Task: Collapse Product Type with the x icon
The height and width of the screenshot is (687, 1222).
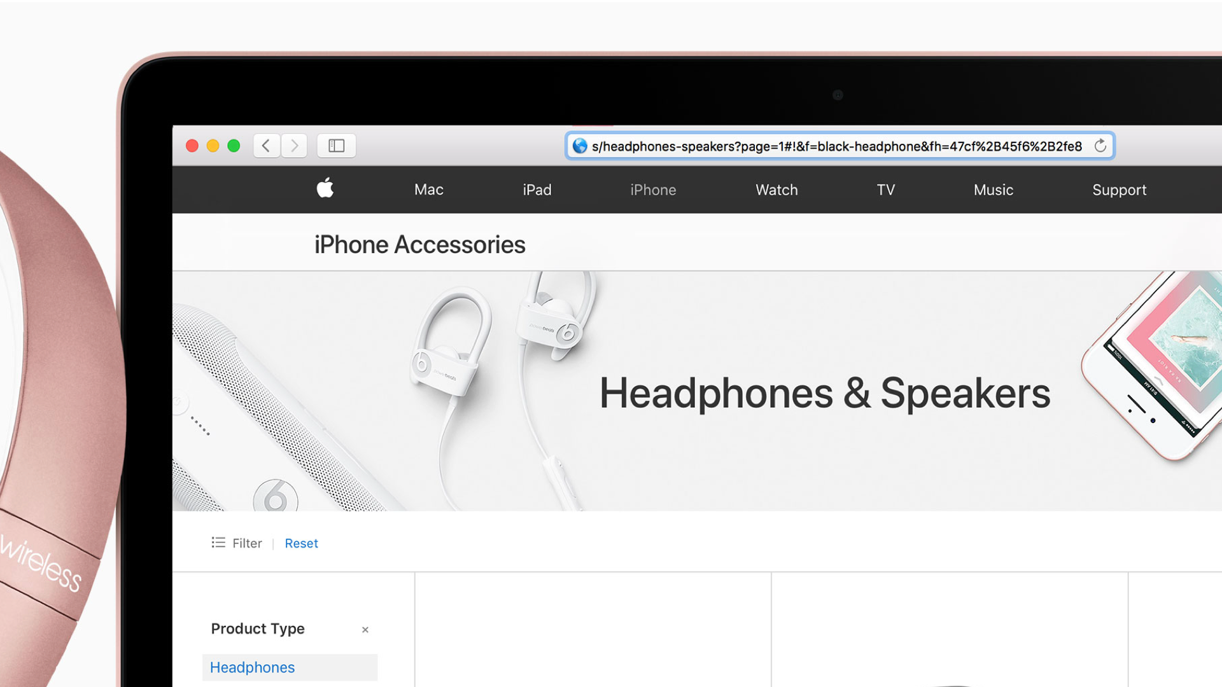Action: click(365, 630)
